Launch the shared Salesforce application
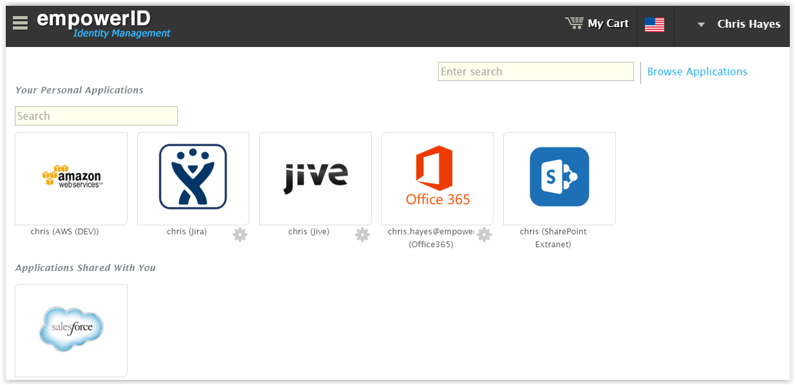Screen dimensions: 795x385 tap(71, 330)
